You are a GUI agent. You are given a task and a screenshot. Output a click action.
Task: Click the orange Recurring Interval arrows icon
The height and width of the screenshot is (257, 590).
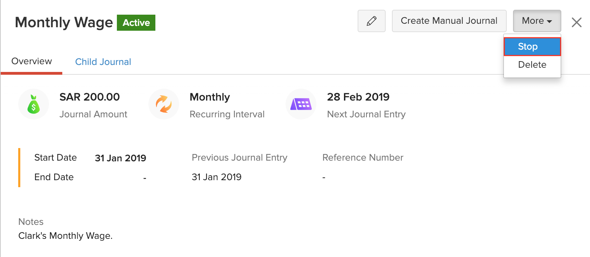163,104
